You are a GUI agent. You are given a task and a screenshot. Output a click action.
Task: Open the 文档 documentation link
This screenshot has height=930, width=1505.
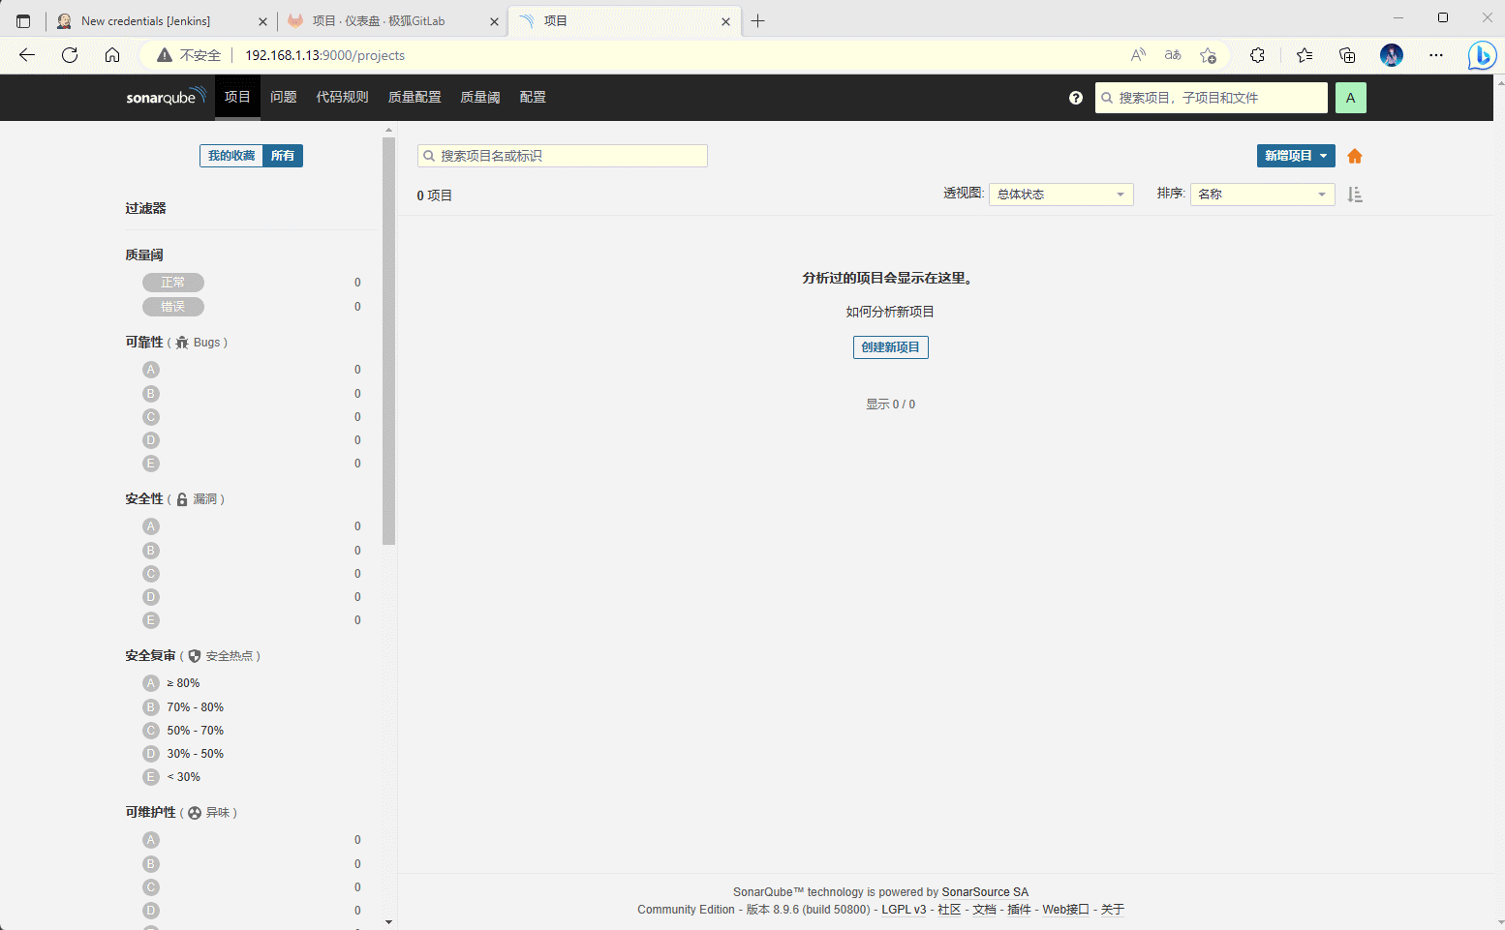[x=984, y=910]
